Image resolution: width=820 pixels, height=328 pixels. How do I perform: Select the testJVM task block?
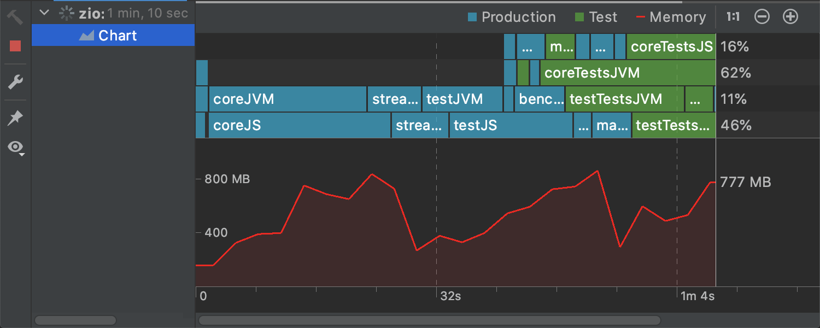[x=462, y=99]
